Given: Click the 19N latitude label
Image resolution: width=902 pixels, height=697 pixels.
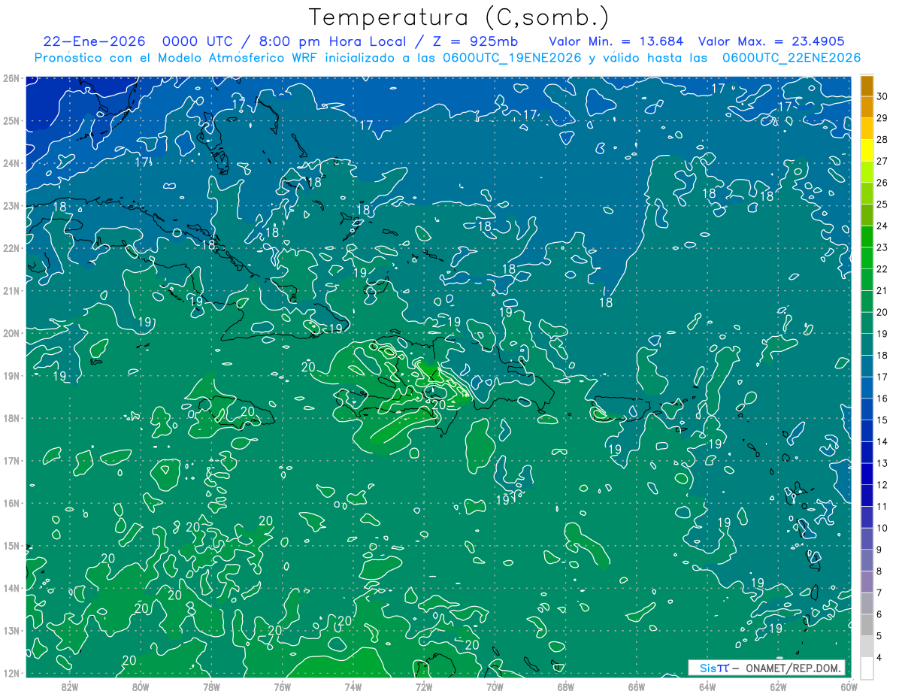Looking at the screenshot, I should tap(11, 375).
